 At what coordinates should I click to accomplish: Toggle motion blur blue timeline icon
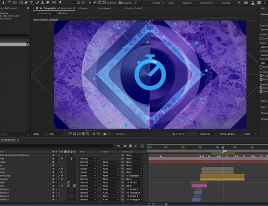pos(136,146)
